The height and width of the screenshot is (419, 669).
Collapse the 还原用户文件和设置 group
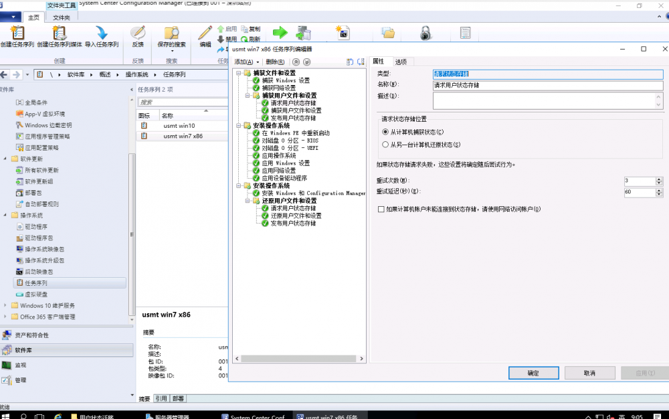(248, 201)
